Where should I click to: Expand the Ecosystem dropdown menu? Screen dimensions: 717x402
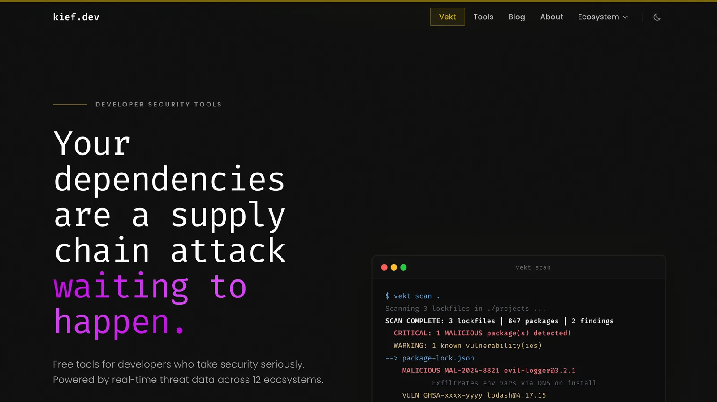[603, 17]
